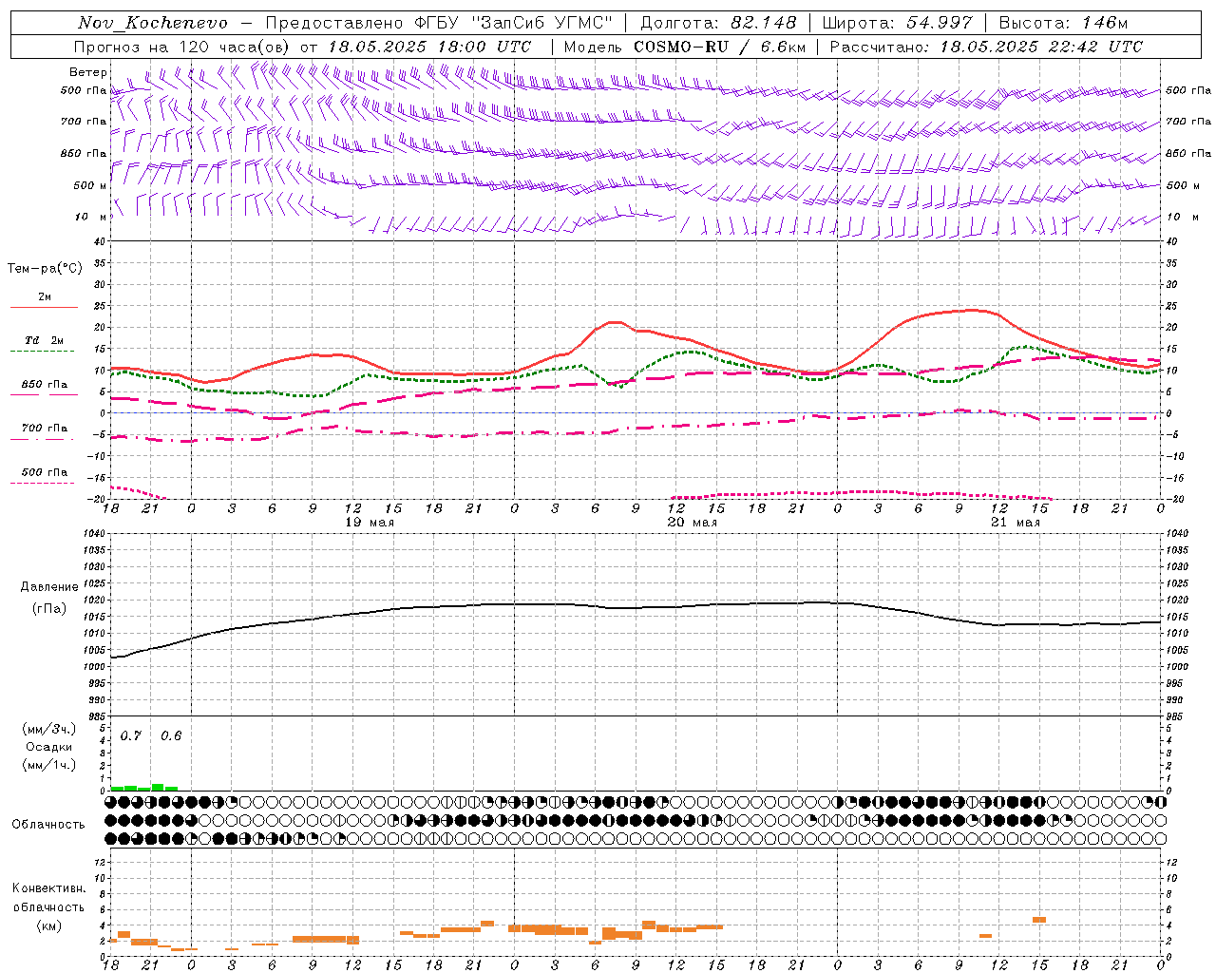Click the 'Конвективн.' convective cloud label
The width and height of the screenshot is (1216, 973).
[x=48, y=888]
